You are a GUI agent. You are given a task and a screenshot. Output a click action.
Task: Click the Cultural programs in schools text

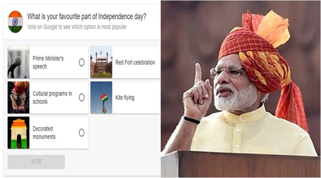[52, 97]
